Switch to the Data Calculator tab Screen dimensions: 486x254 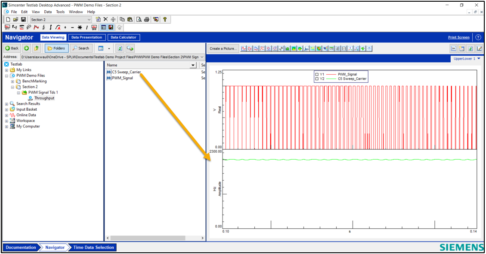tap(124, 37)
